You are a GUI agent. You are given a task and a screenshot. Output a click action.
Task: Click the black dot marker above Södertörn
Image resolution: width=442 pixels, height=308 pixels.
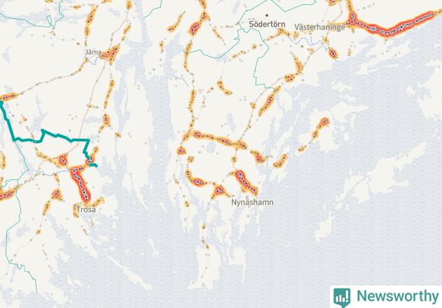(x=267, y=15)
